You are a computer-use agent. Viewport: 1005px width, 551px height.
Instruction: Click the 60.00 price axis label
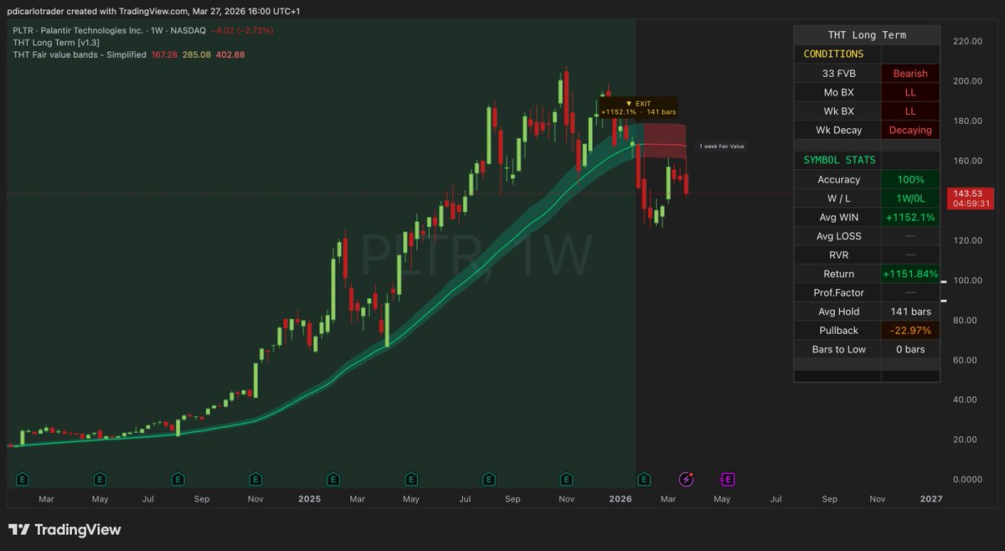coord(964,359)
